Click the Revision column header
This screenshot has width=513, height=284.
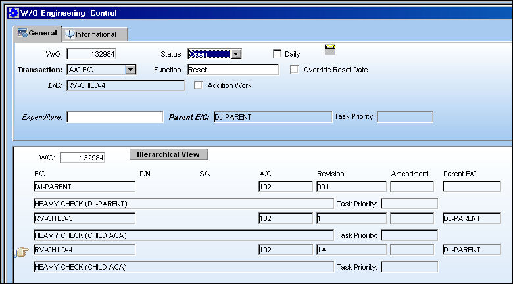tap(330, 174)
